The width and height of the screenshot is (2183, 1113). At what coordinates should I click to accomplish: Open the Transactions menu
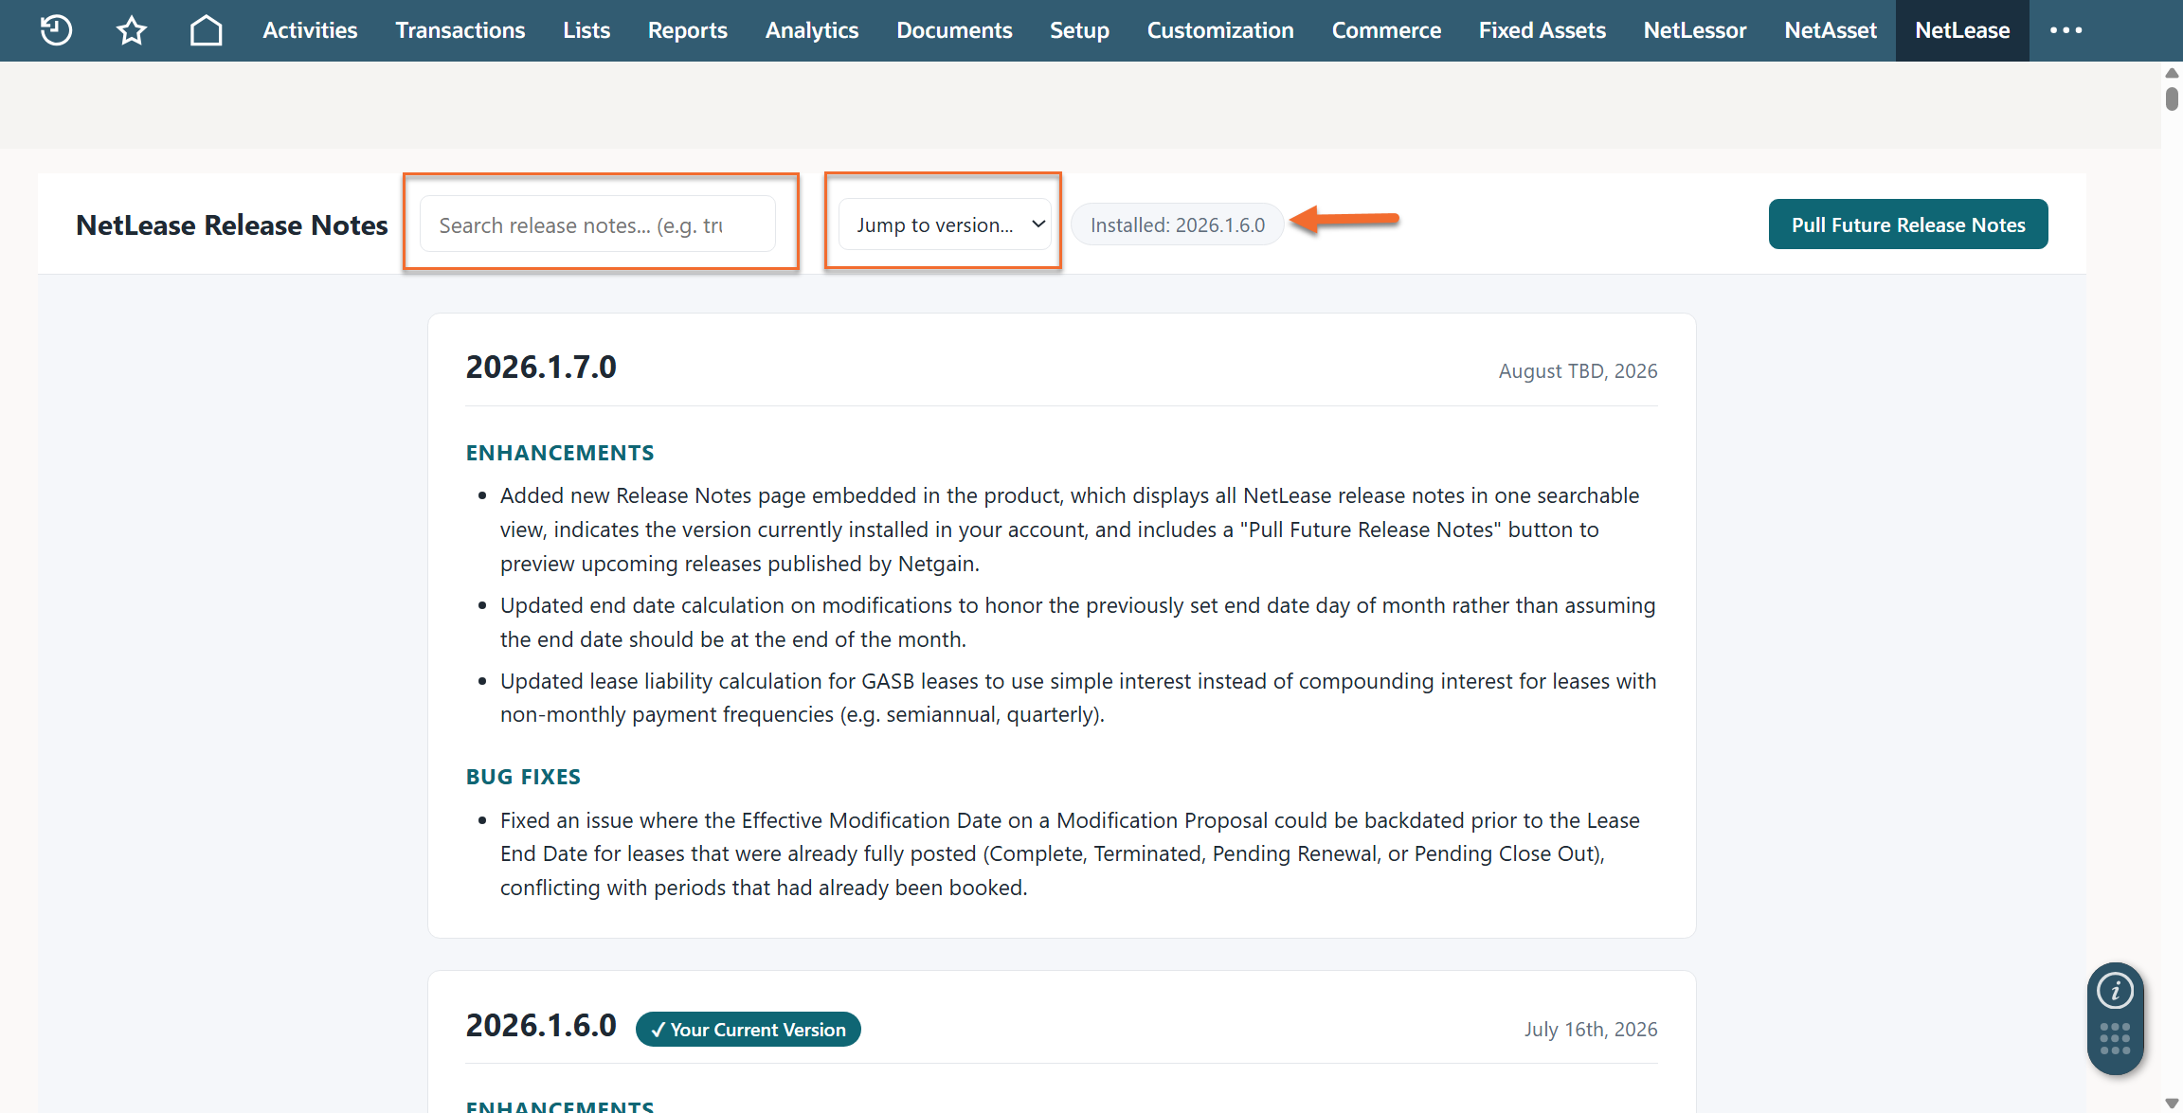pos(460,30)
